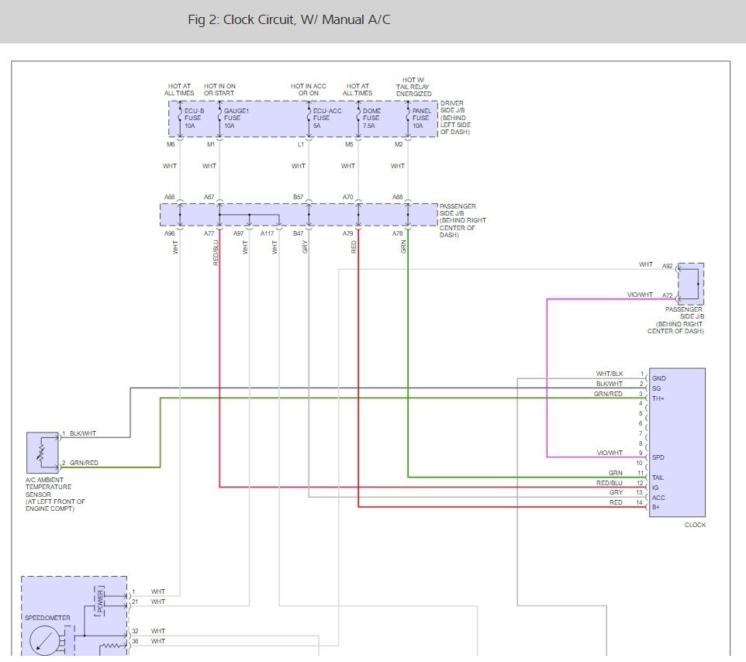The image size is (746, 662).
Task: Click the Driver Side J/B label
Action: [x=455, y=118]
